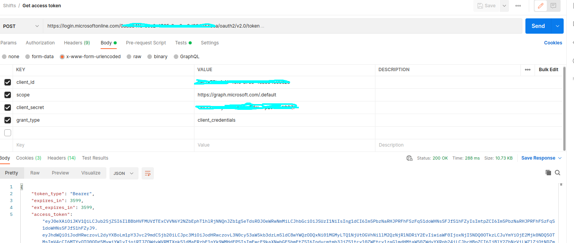Screen dimensions: 574x243
Task: Uncheck the scope parameter checkbox
Action: (8, 95)
